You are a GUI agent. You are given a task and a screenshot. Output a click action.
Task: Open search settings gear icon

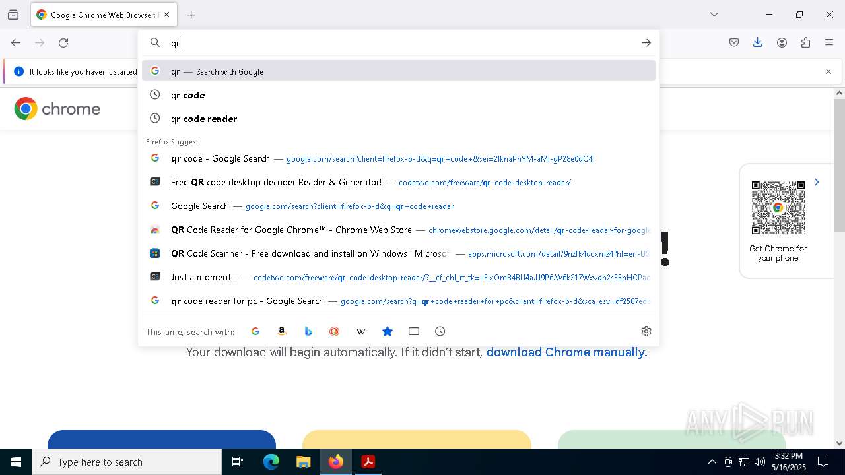pos(646,331)
